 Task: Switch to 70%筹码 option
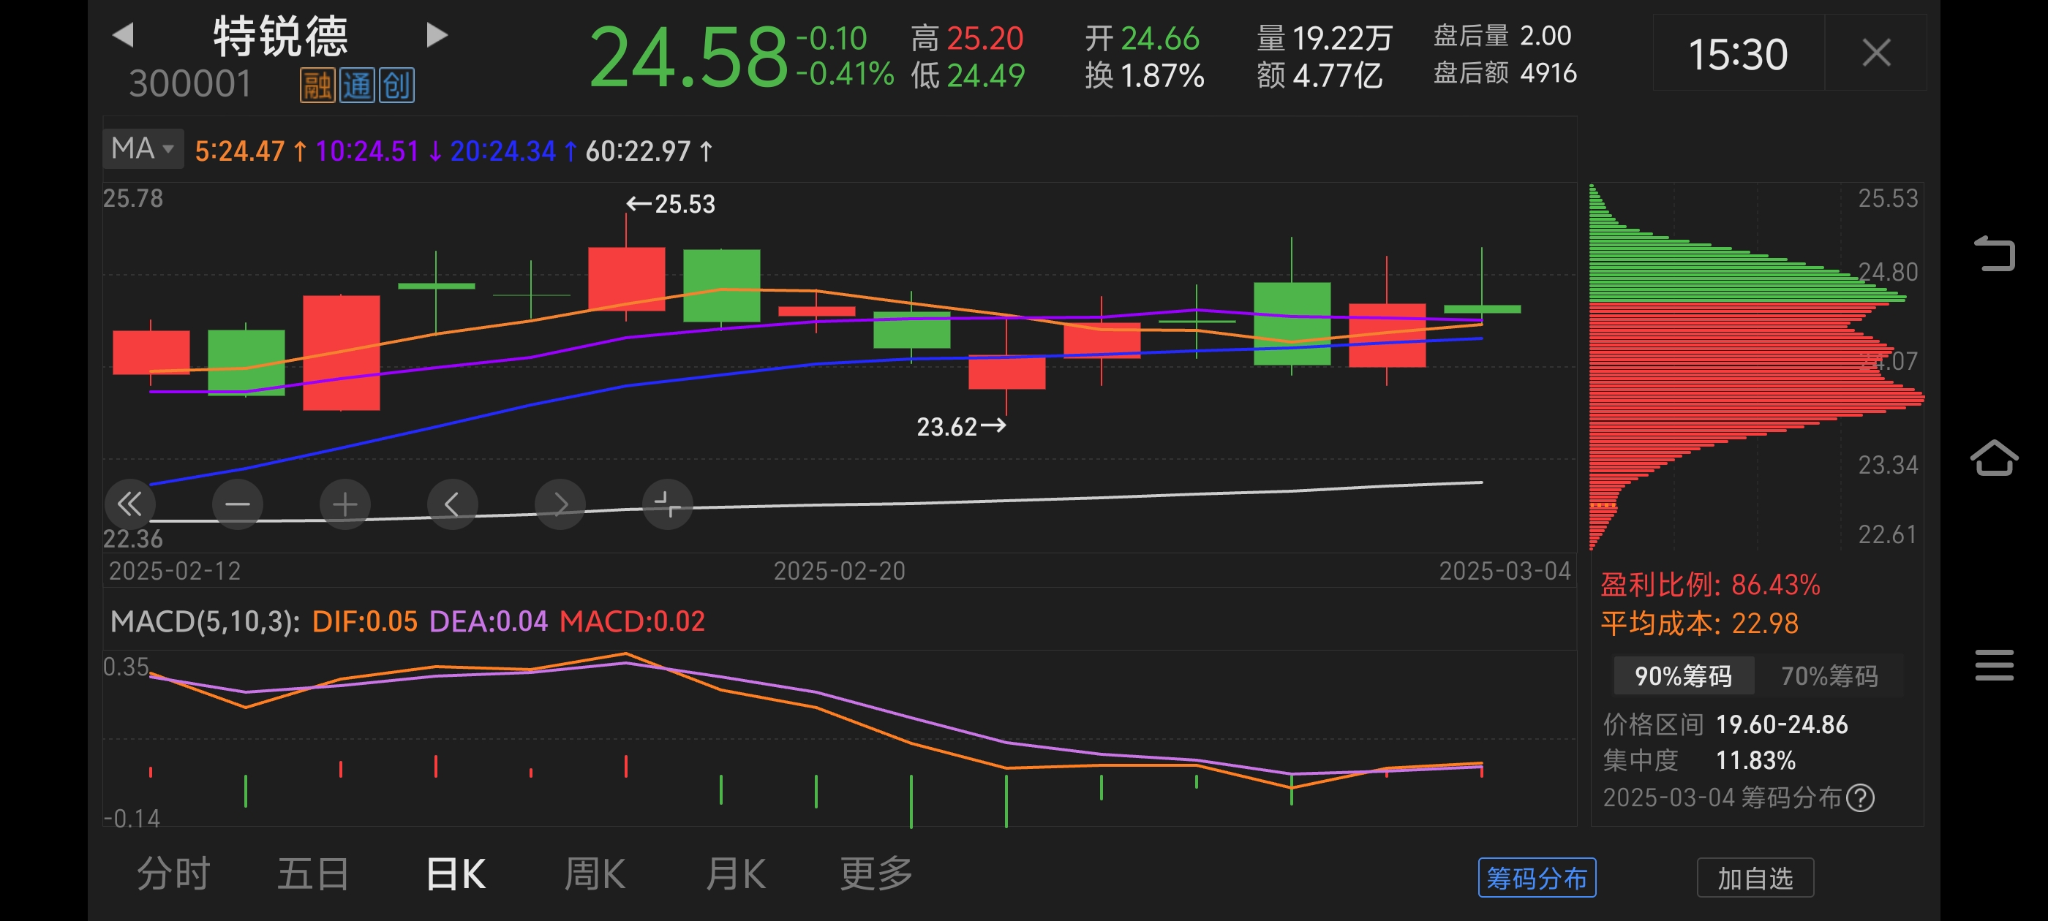coord(1829,676)
